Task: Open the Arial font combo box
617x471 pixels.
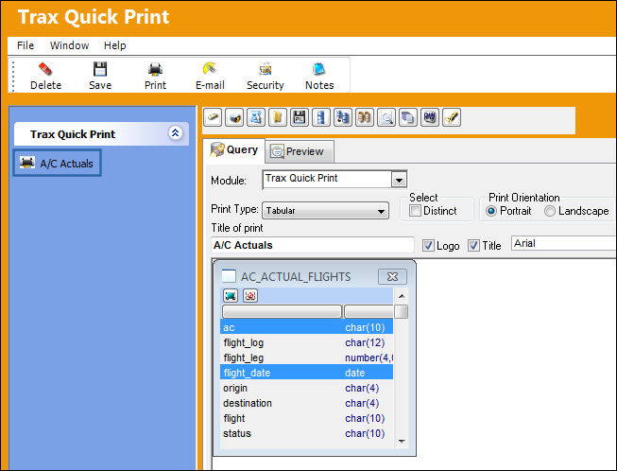Action: (x=563, y=243)
